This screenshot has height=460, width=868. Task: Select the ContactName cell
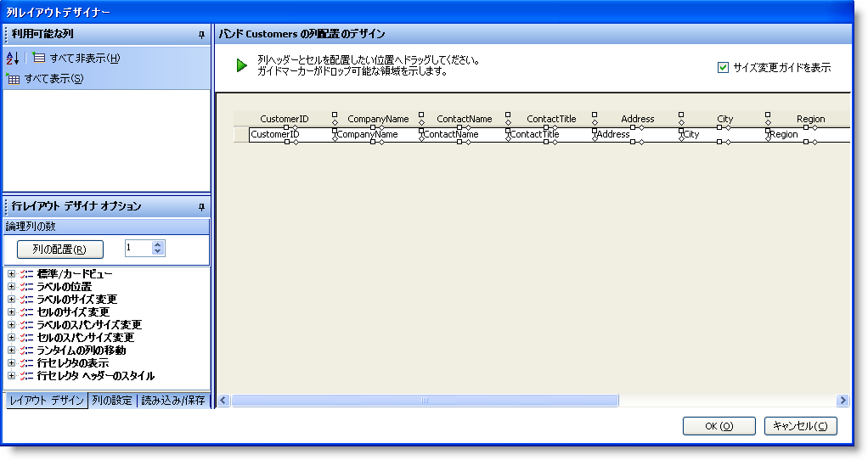465,134
